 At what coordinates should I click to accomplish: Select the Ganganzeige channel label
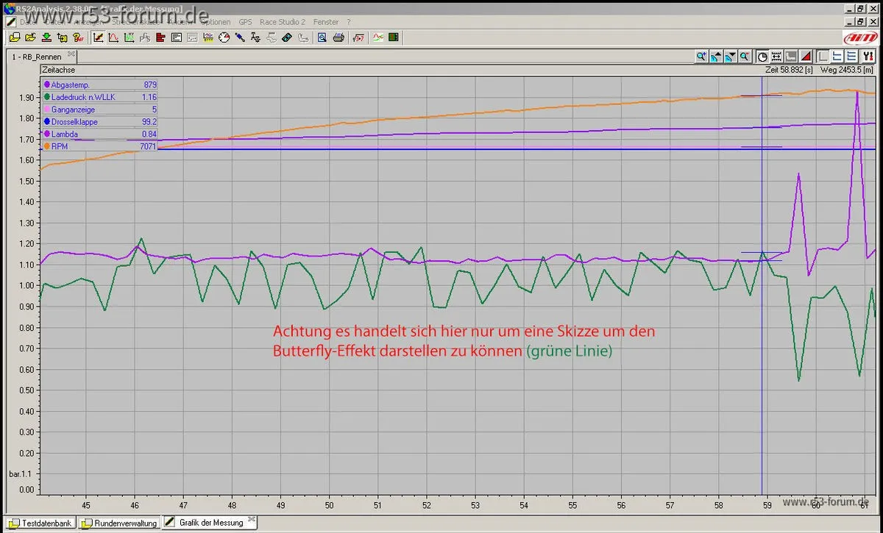pos(74,110)
